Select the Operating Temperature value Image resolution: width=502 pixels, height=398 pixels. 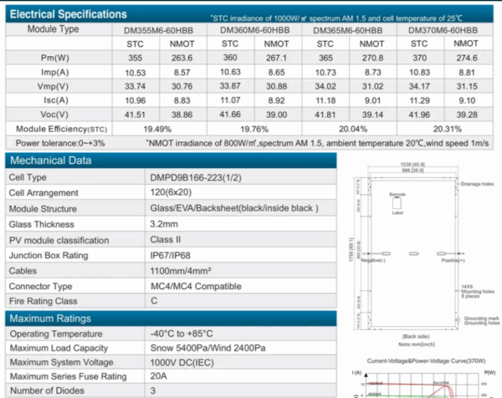point(182,334)
